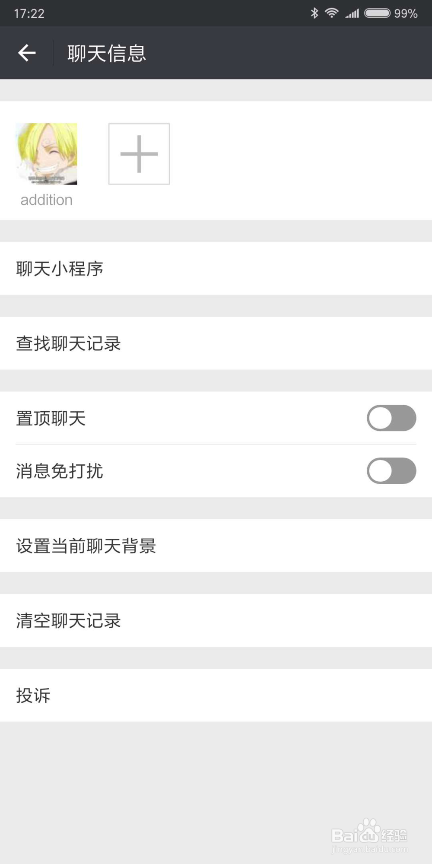Tap the 消息免打扰 row label
Image resolution: width=432 pixels, height=864 pixels.
[x=60, y=471]
